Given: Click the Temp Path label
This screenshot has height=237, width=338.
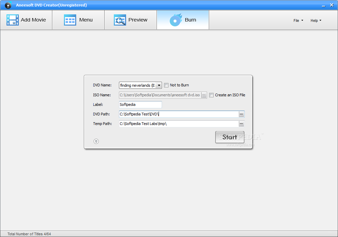Looking at the screenshot, I should [103, 124].
